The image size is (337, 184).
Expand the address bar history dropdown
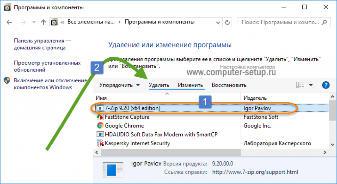(x=218, y=22)
